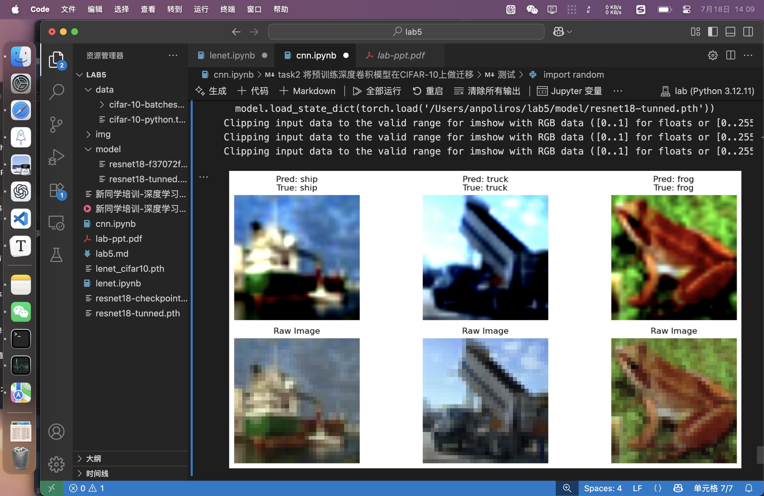Screen dimensions: 764x496
Task: Expand the img folder
Action: 102,134
